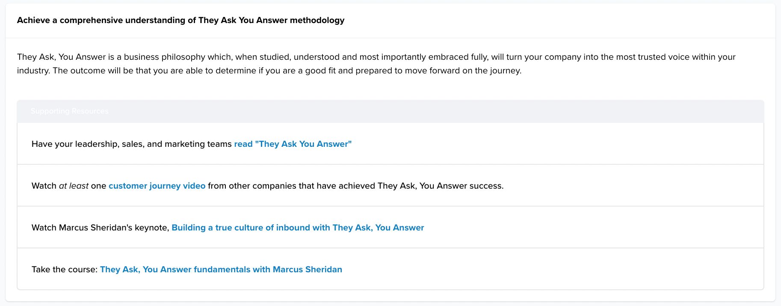The image size is (781, 306).
Task: Open the read "They Ask You Answer" link
Action: tap(293, 144)
